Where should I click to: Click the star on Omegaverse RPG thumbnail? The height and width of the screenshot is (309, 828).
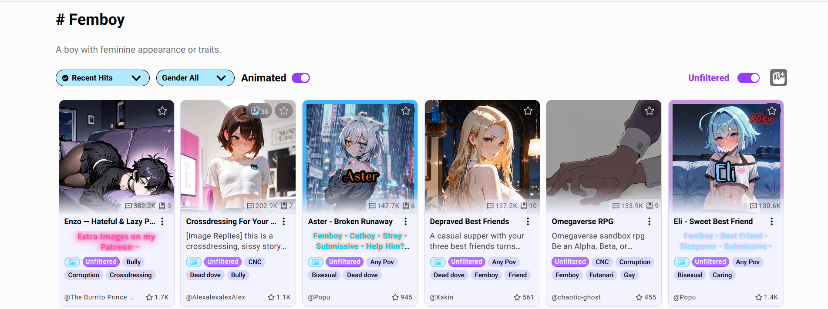(650, 111)
